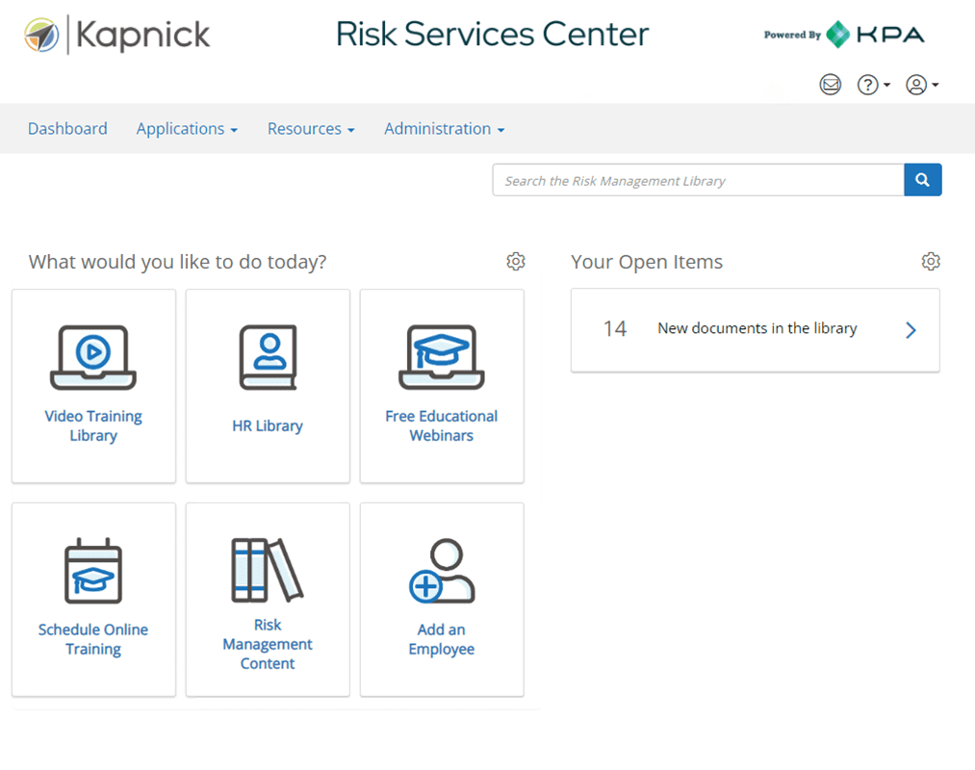Open the Risk Management Content link
Screen dimensions: 975x770
click(x=268, y=644)
